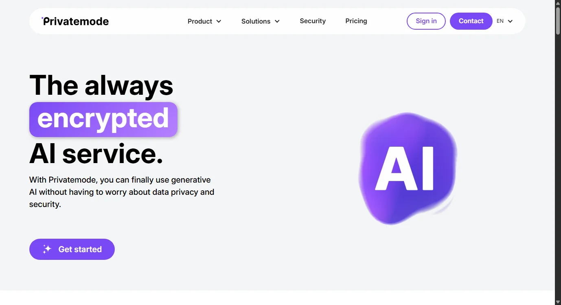This screenshot has height=305, width=561.
Task: Click the Sign in button
Action: (x=426, y=21)
